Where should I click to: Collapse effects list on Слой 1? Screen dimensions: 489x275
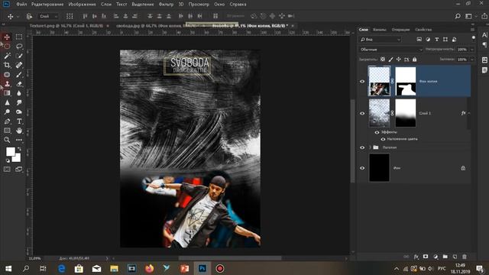(x=469, y=113)
